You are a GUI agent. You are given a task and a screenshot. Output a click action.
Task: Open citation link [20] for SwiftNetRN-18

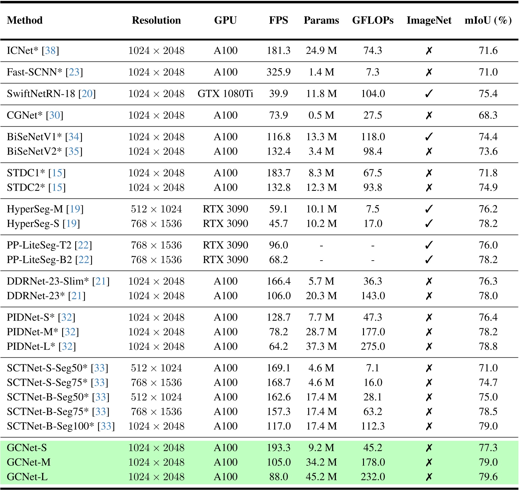click(x=87, y=94)
